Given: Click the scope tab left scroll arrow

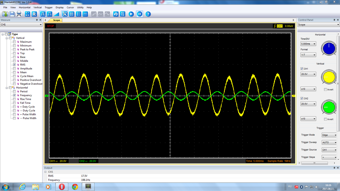Looking at the screenshot, I should coord(45,20).
